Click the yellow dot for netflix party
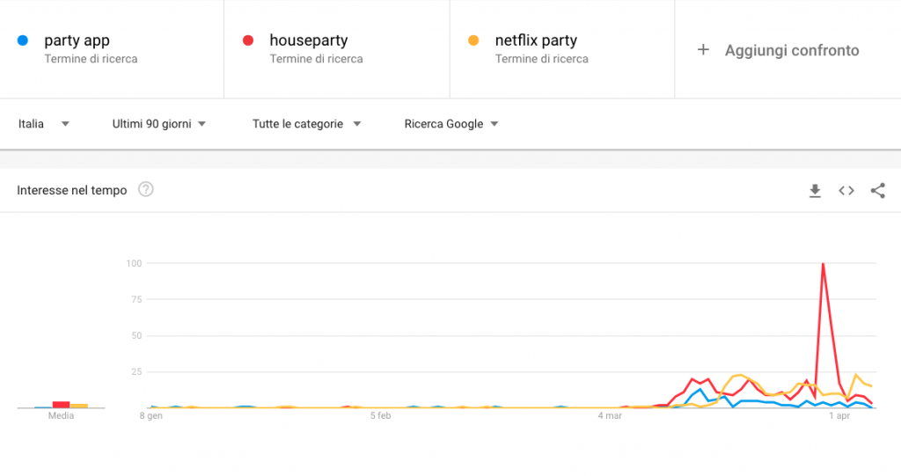The height and width of the screenshot is (476, 901). [x=473, y=40]
